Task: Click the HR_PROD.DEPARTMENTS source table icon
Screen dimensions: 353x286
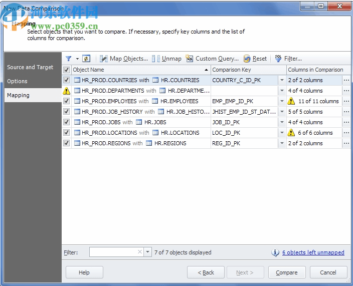Action: coord(77,91)
